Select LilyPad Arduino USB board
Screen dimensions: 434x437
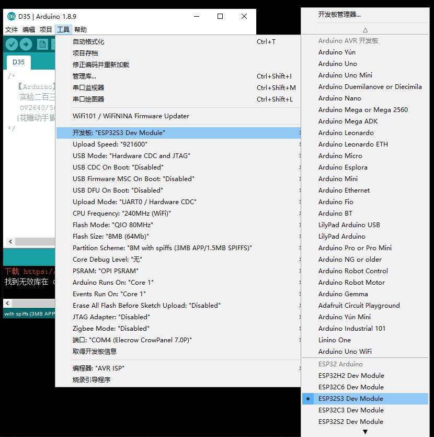365,225
